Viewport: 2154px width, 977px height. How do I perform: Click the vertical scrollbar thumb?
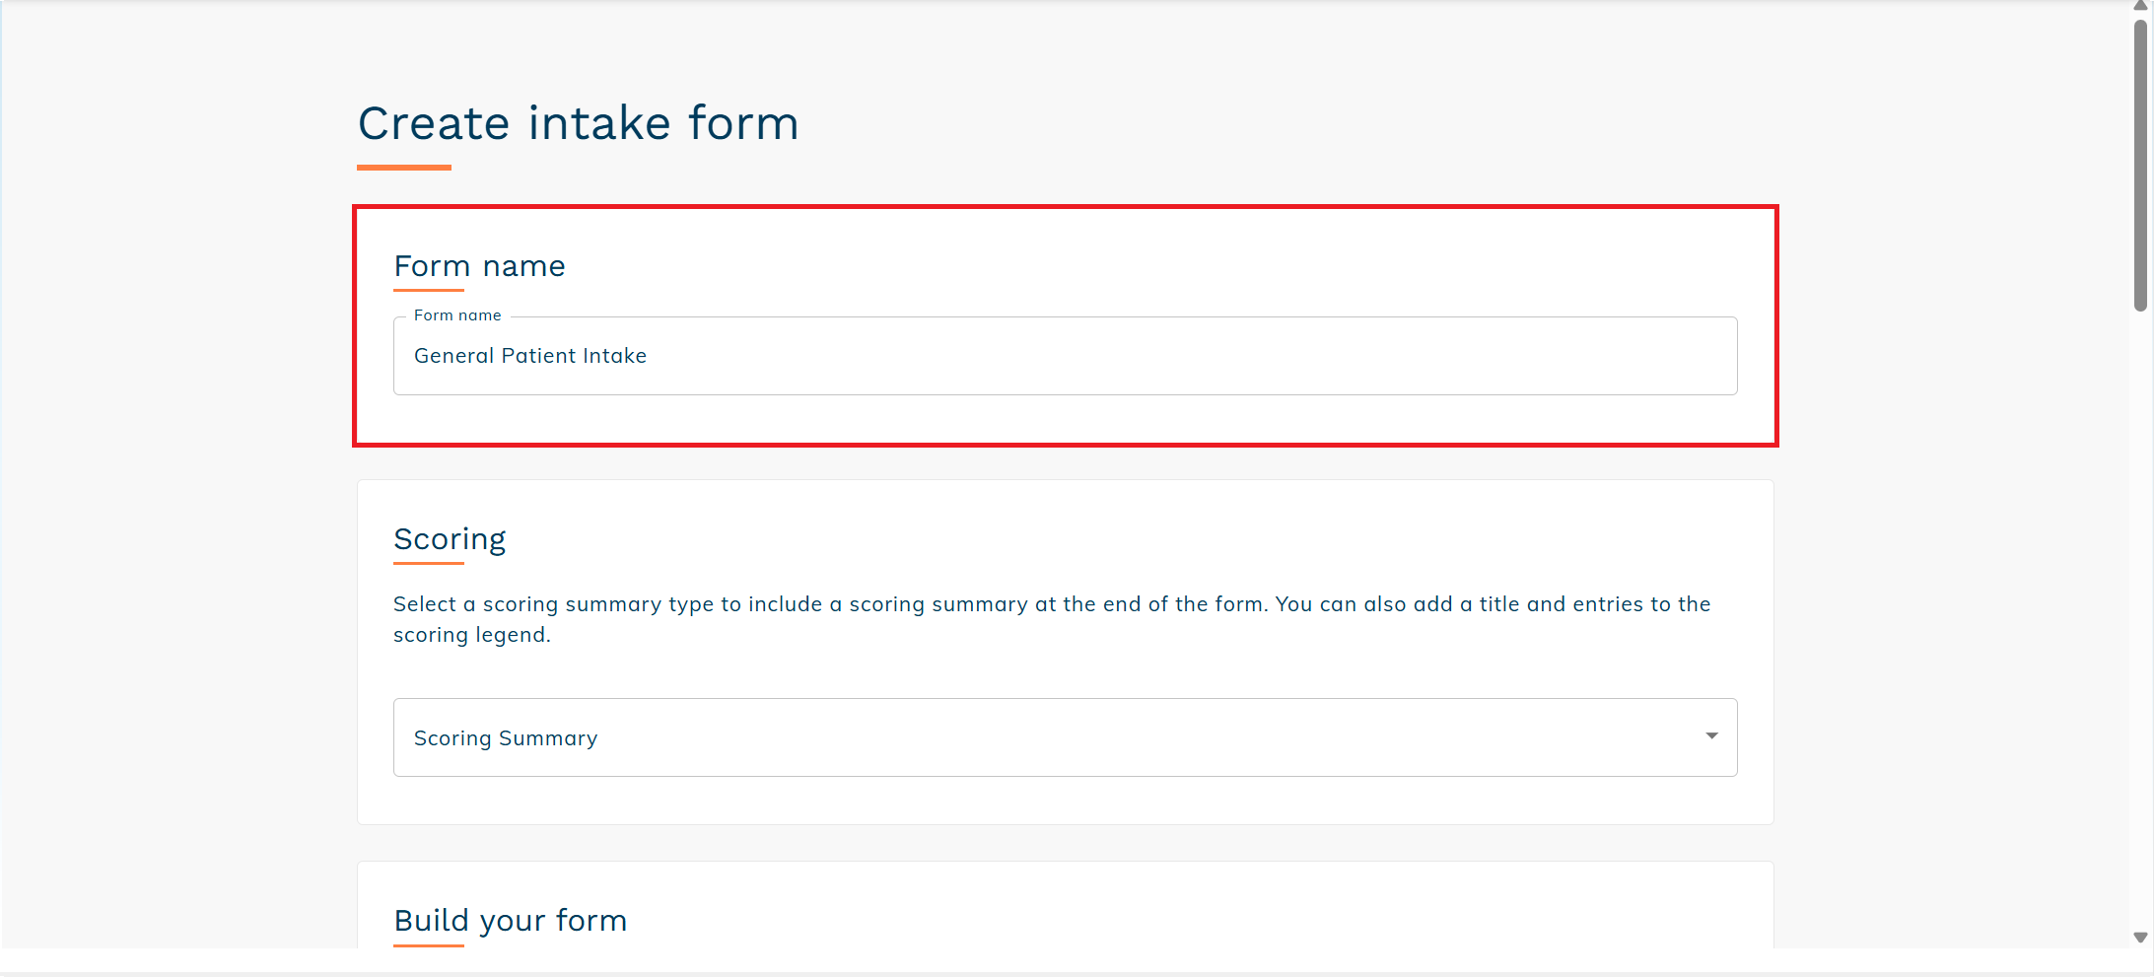(2140, 163)
